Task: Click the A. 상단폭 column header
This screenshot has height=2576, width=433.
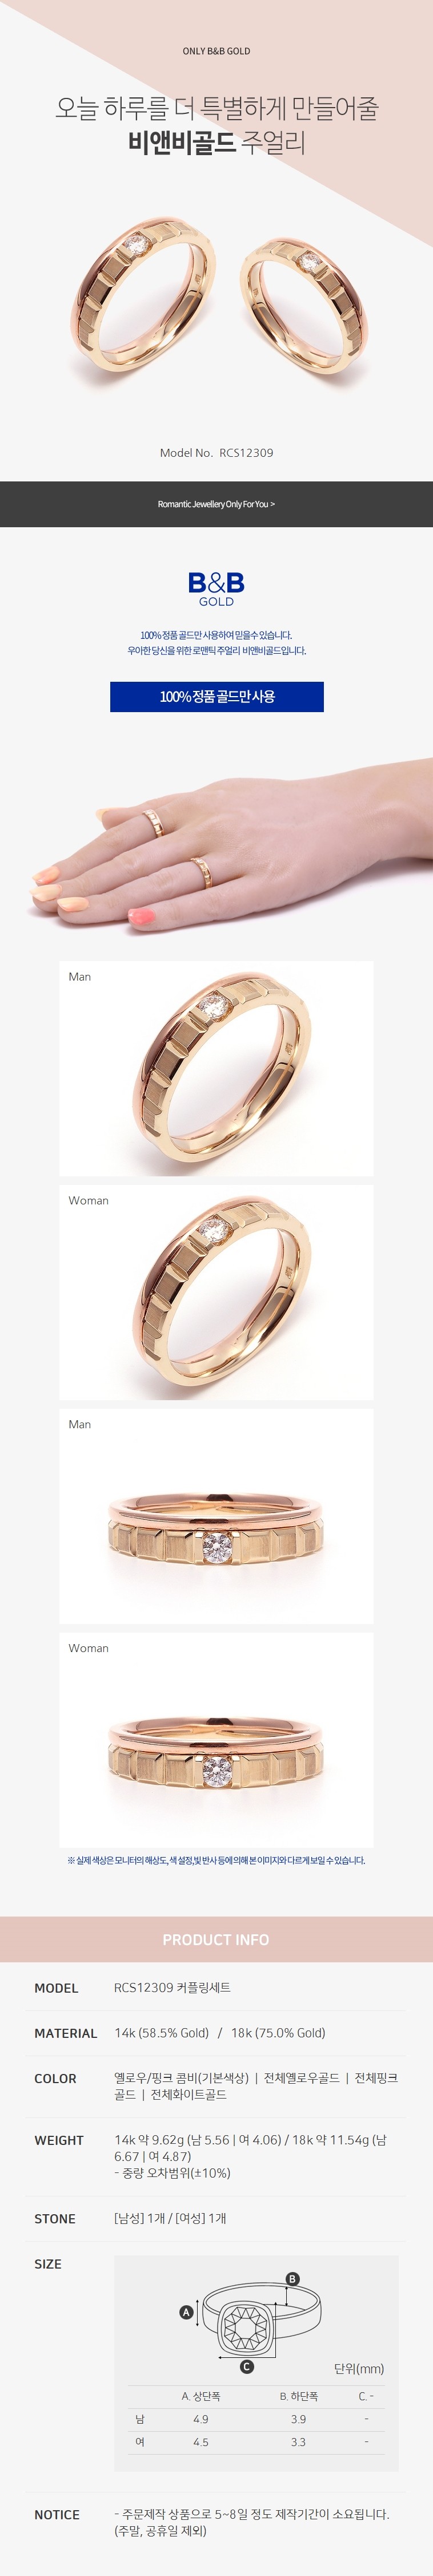Action: tap(201, 2396)
